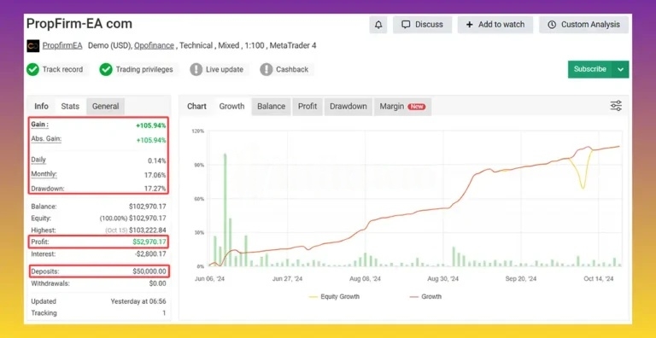Switch to General tab
Screen dimensions: 656x338
click(x=105, y=106)
